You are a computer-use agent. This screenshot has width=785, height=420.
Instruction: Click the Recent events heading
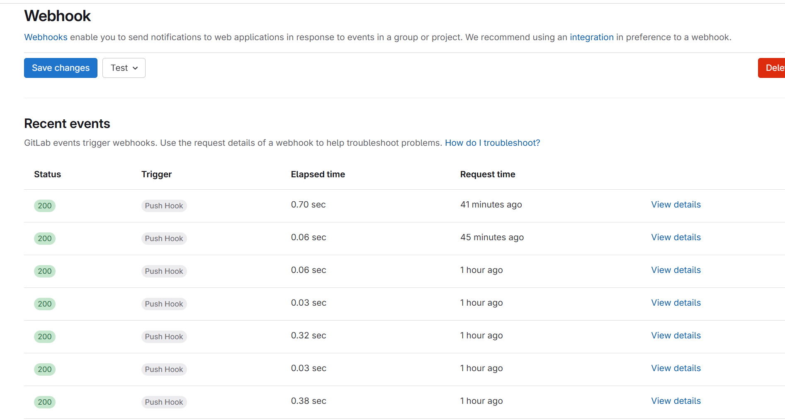67,124
